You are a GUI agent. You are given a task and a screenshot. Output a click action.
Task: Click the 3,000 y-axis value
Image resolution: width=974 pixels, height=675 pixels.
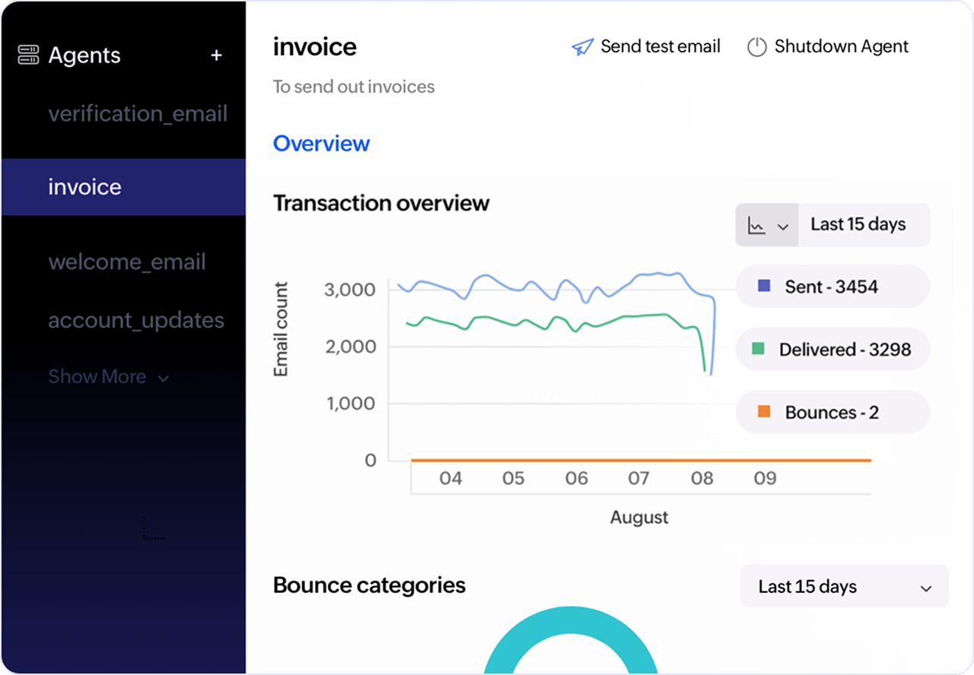click(x=349, y=290)
